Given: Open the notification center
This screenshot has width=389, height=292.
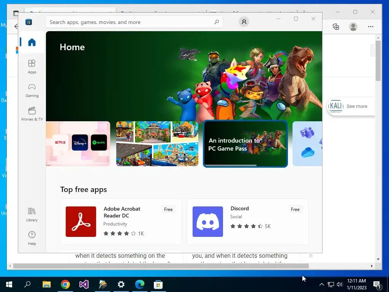Looking at the screenshot, I should click(377, 284).
